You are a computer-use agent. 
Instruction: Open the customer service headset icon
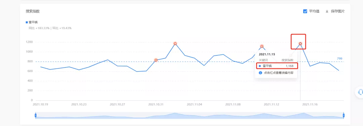tap(360, 93)
